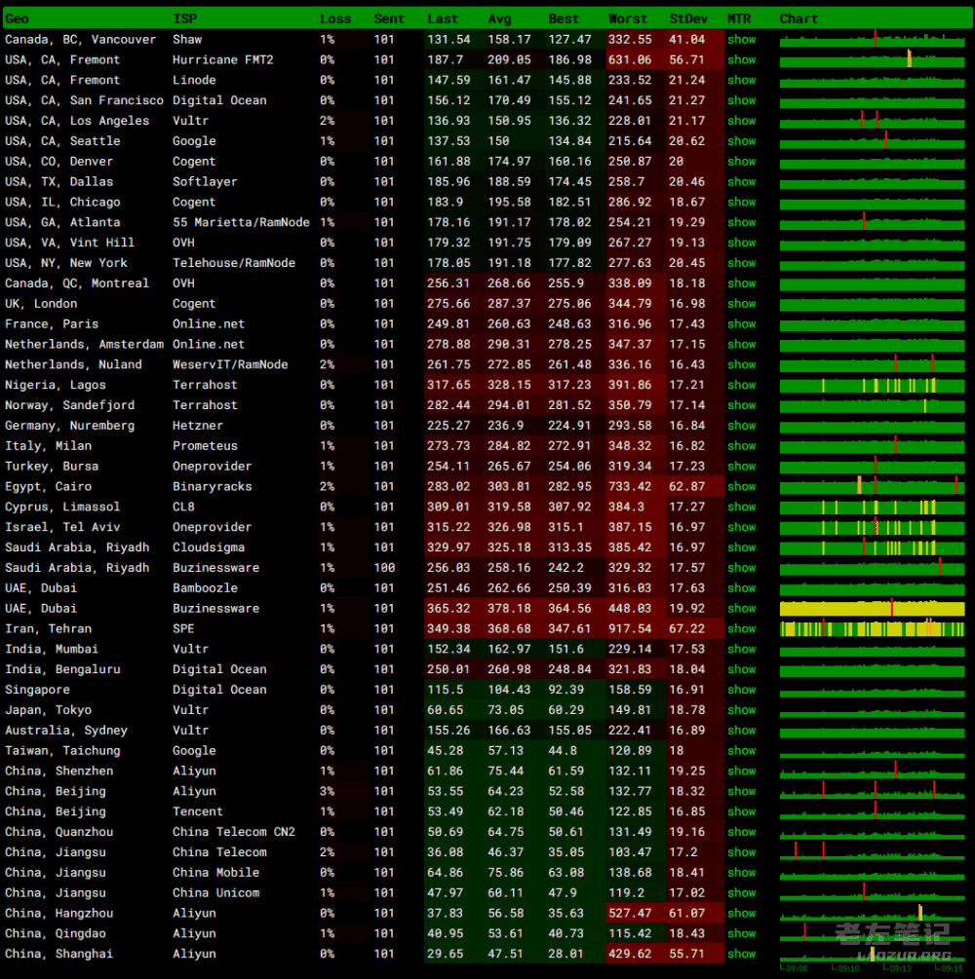Open the China, Hangzhou Aliyun chart

coord(872,914)
